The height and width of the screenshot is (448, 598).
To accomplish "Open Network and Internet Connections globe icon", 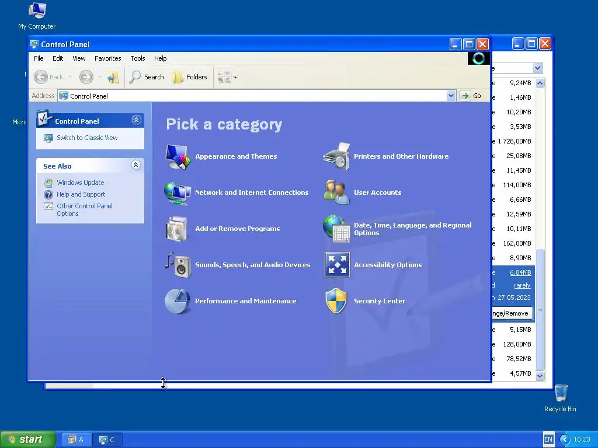I will coord(178,192).
